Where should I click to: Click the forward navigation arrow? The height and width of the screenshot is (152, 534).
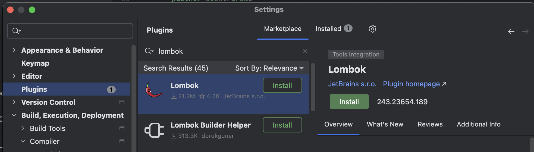[525, 31]
